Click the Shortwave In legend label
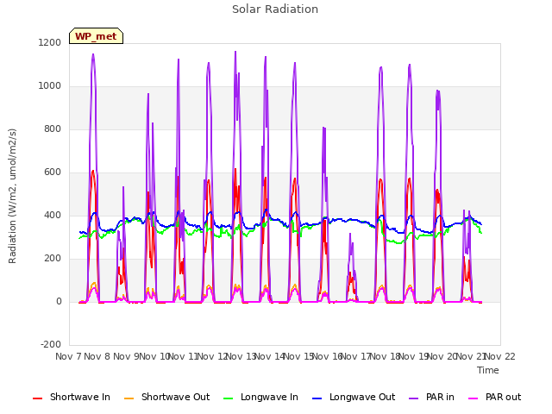Image resolution: width=552 pixels, height=414 pixels. [80, 397]
